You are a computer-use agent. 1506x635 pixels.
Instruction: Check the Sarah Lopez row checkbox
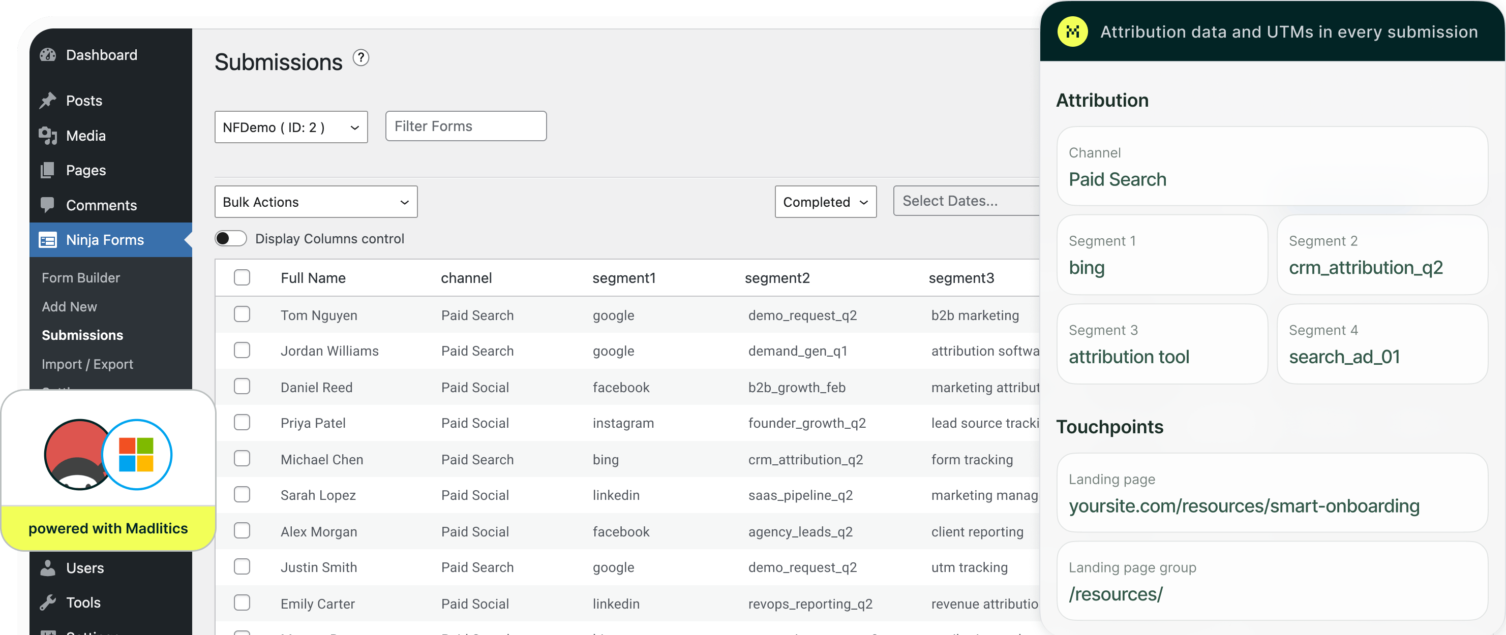pos(242,495)
